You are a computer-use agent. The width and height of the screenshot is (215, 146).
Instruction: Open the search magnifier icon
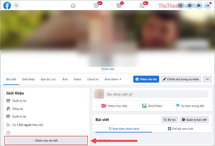tap(16, 6)
